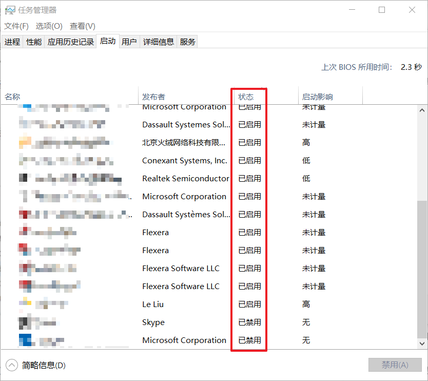
Task: Open the 应用历史记录 tab
Action: coord(72,42)
